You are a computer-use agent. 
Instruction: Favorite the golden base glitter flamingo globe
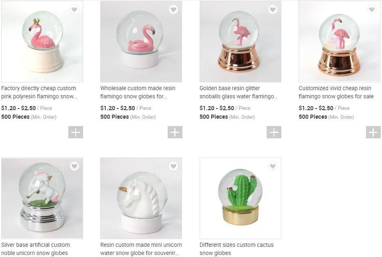273,10
